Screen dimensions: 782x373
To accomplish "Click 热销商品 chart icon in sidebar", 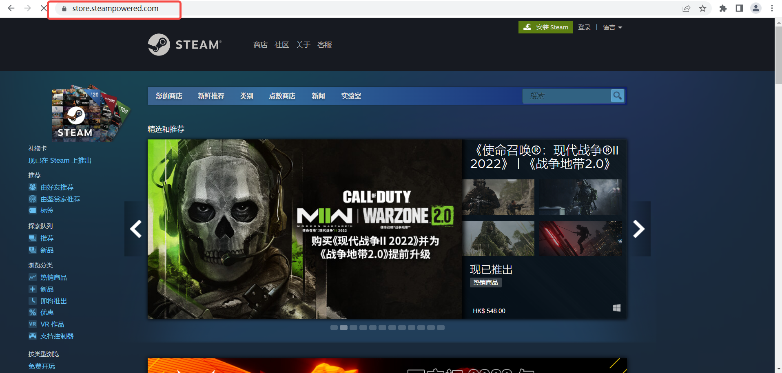I will 33,277.
